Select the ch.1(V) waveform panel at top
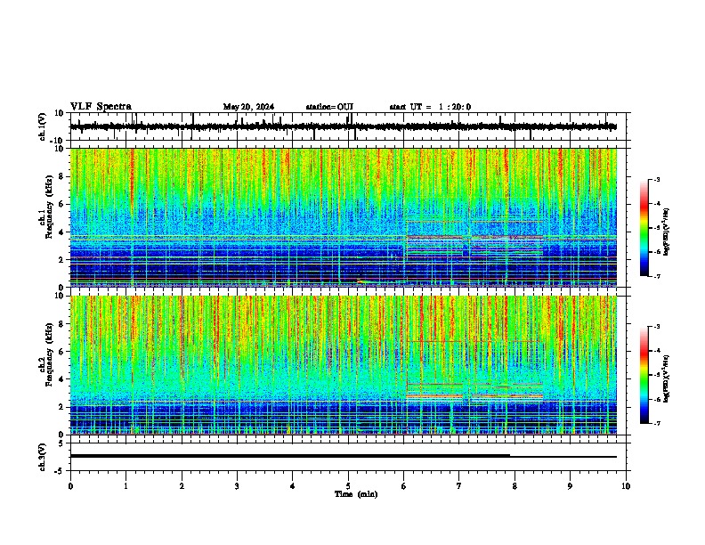This screenshot has height=545, width=705. [x=348, y=126]
